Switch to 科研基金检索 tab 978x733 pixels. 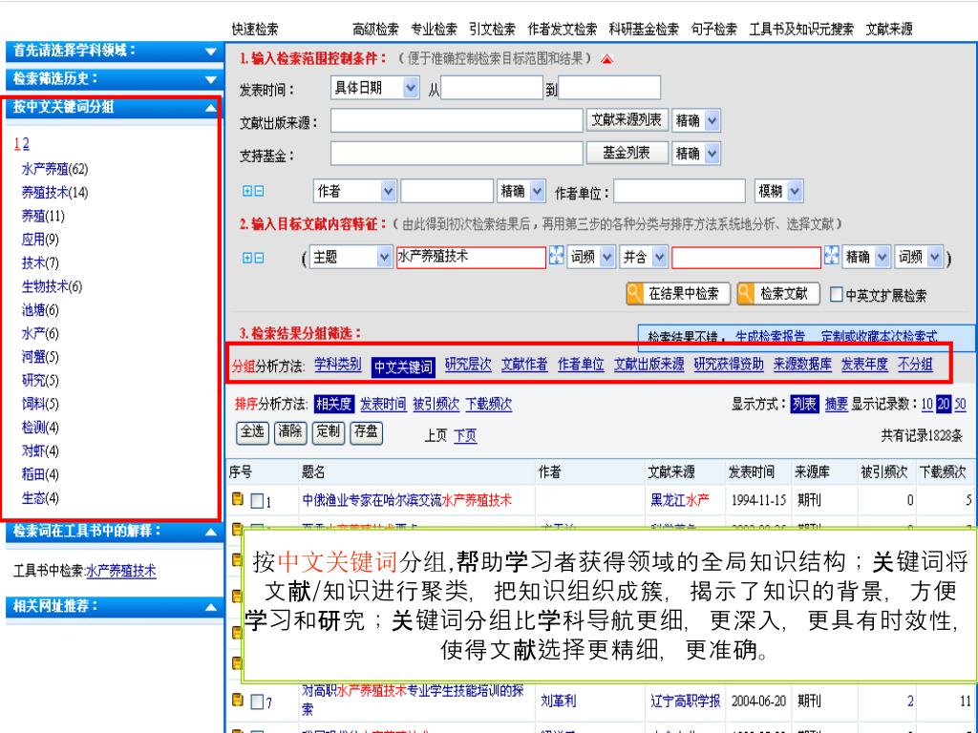(644, 30)
